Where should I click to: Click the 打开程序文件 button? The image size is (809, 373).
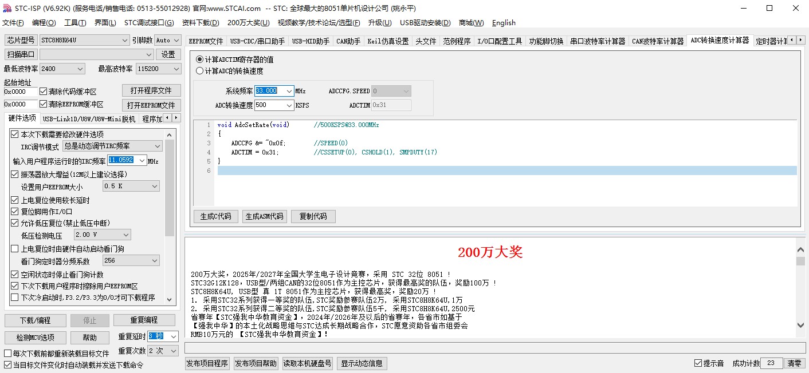point(151,90)
